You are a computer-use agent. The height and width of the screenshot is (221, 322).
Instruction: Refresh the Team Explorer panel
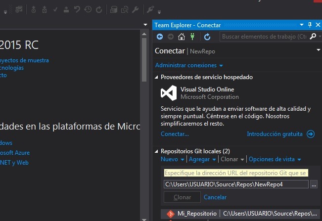pyautogui.click(x=207, y=37)
